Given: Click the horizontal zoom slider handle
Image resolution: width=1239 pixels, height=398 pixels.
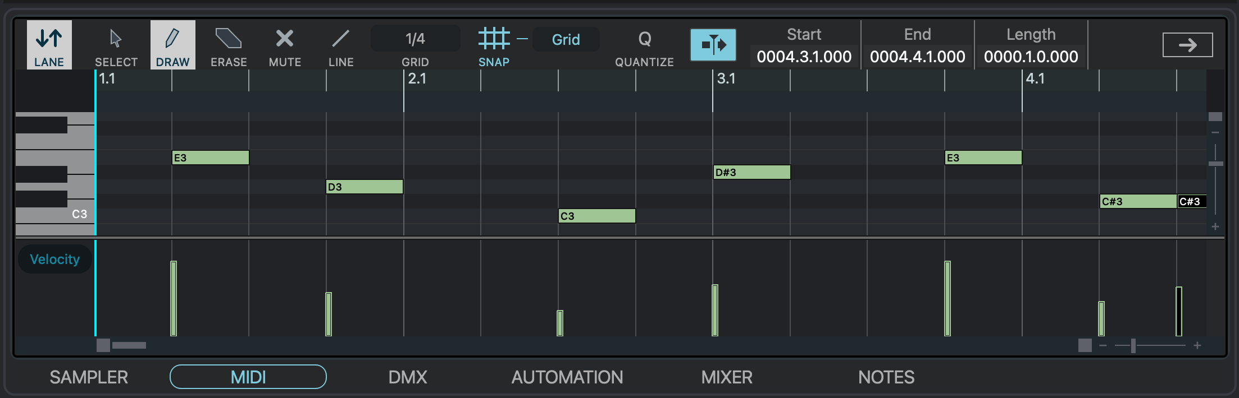Looking at the screenshot, I should click(x=1133, y=345).
